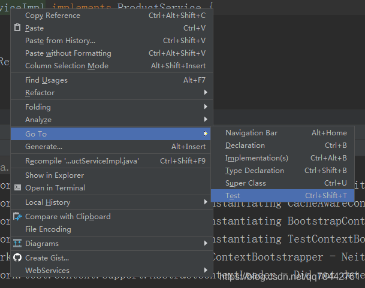Expand the Refactor submenu arrow
365x288 pixels.
click(x=206, y=93)
